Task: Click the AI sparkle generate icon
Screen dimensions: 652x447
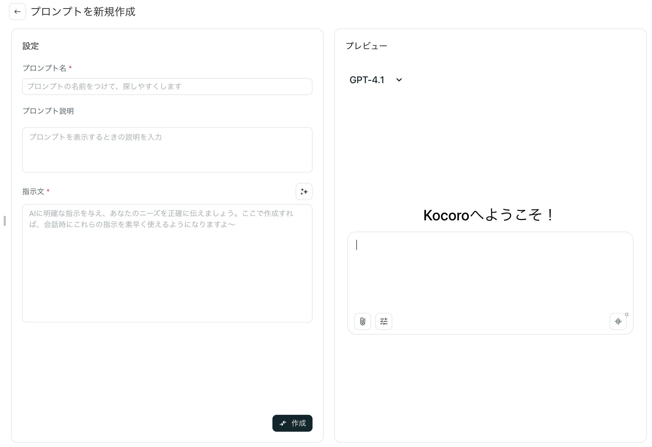Action: point(304,192)
